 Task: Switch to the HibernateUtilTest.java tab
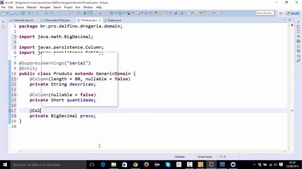pyautogui.click(x=56, y=20)
